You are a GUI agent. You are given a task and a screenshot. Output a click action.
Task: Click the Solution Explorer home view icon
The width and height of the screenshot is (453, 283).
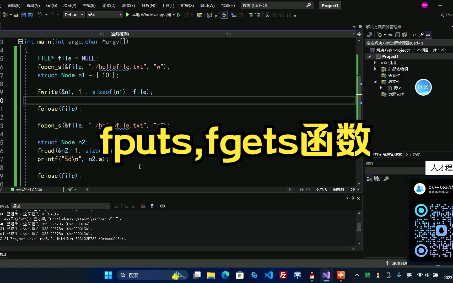[x=370, y=35]
